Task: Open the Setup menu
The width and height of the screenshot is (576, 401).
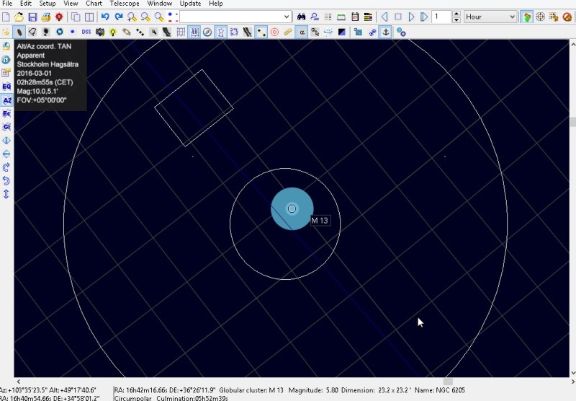Action: pos(48,4)
